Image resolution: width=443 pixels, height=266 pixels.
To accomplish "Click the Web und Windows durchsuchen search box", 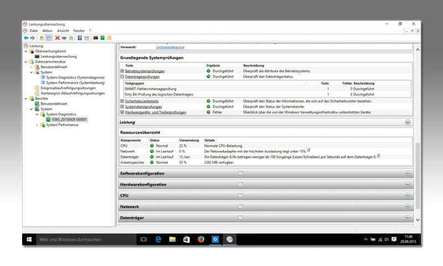I will (x=86, y=239).
